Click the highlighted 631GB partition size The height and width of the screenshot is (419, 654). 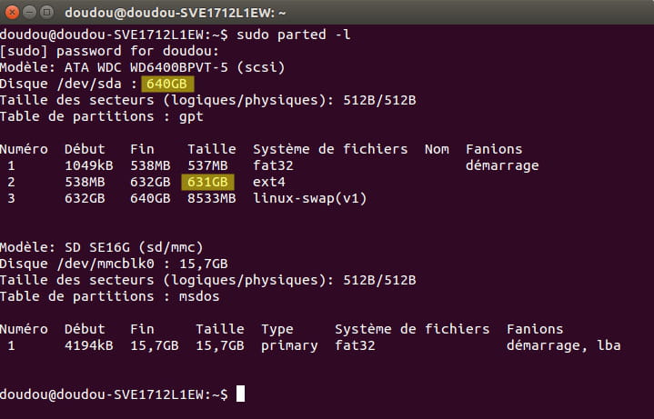click(207, 182)
